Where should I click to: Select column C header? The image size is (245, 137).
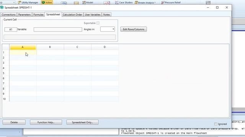[x=77, y=47]
